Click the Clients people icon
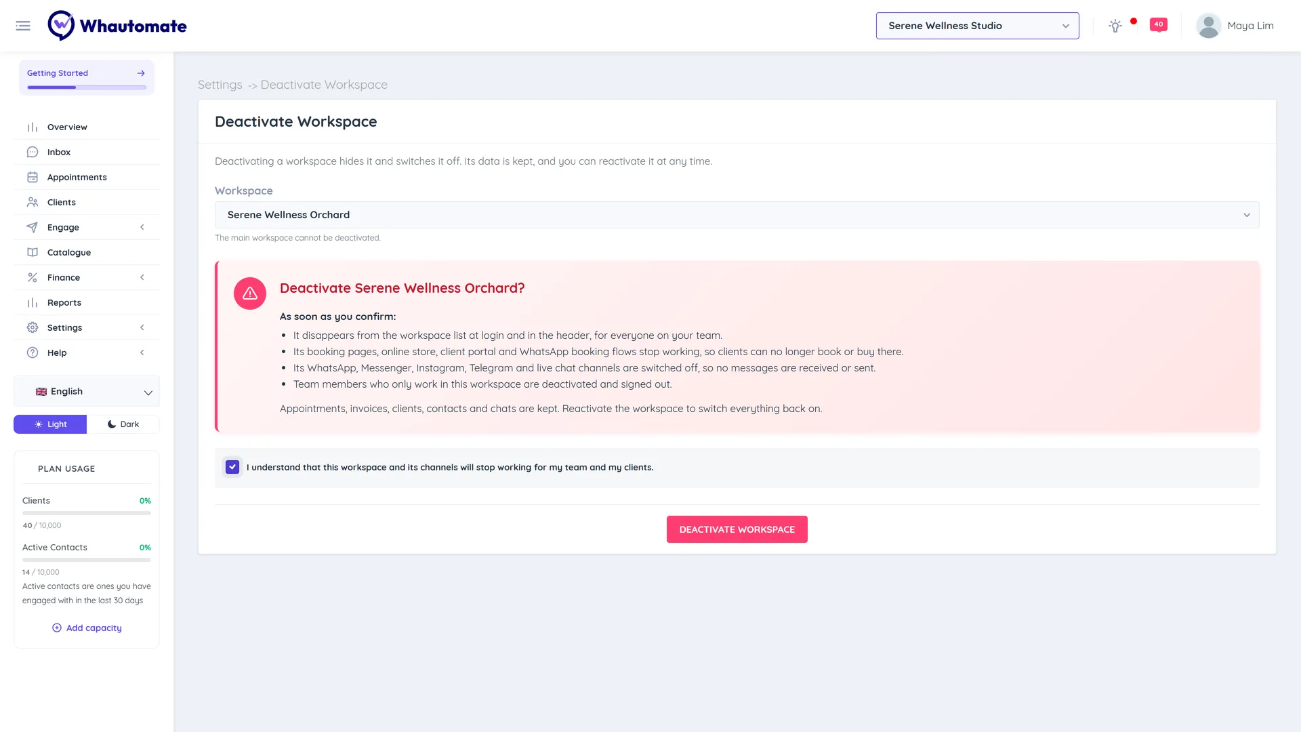 coord(33,203)
